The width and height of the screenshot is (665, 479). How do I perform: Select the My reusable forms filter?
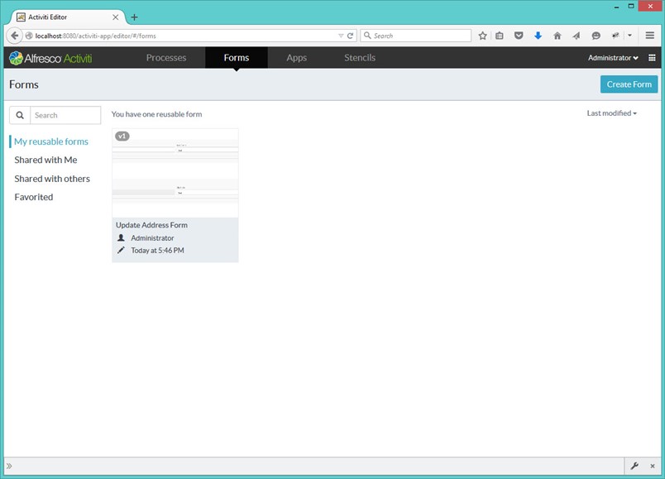coord(51,141)
